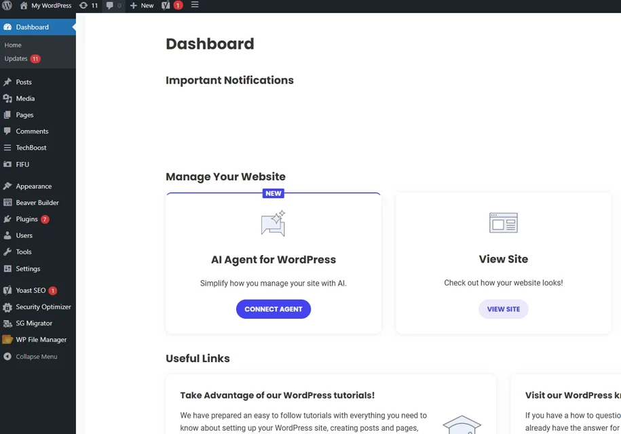Click the WP File Manager folder icon
This screenshot has width=621, height=434.
7,340
